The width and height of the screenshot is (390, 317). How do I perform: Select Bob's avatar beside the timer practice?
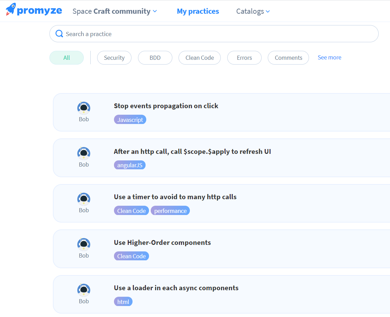click(84, 199)
